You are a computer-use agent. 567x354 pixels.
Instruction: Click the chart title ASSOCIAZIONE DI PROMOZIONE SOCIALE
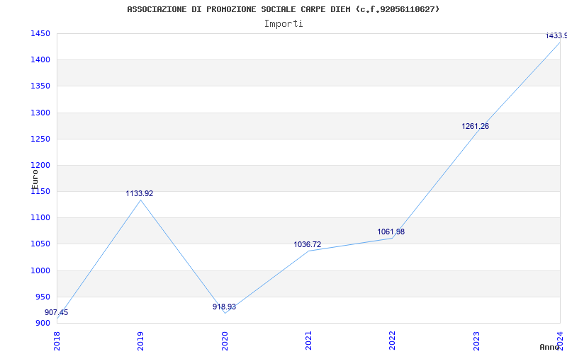click(x=283, y=9)
